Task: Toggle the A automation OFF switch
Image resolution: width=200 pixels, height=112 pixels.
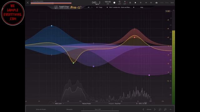Action: click(125, 2)
